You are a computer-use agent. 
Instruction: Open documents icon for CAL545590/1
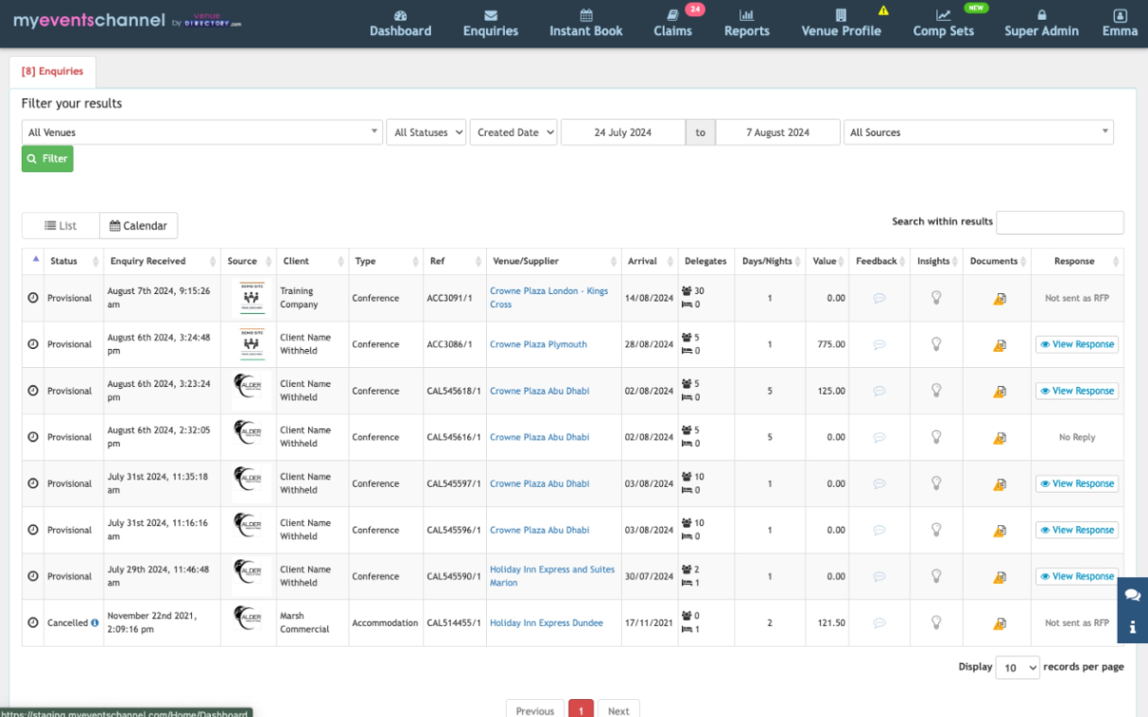1000,577
